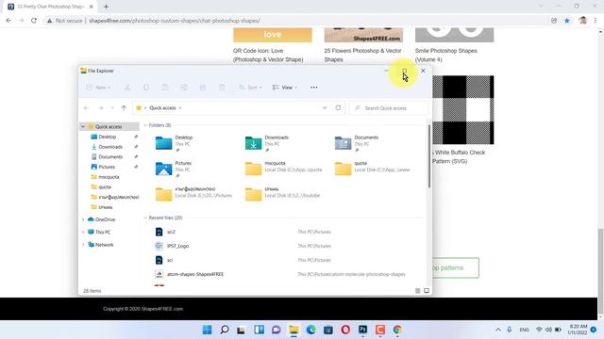Click the Copy icon in File Explorer toolbar
604x339 pixels.
point(146,88)
